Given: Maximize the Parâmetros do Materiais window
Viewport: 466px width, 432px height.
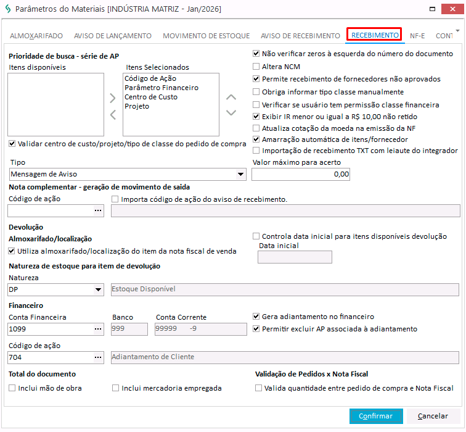Looking at the screenshot, I should point(433,9).
